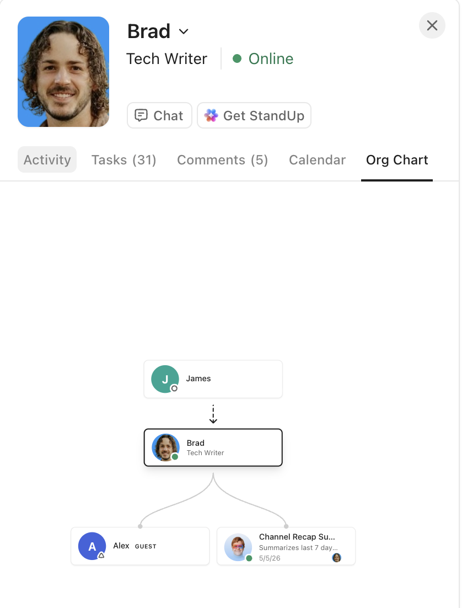Click Brad's small avatar in org chart

[x=165, y=447]
